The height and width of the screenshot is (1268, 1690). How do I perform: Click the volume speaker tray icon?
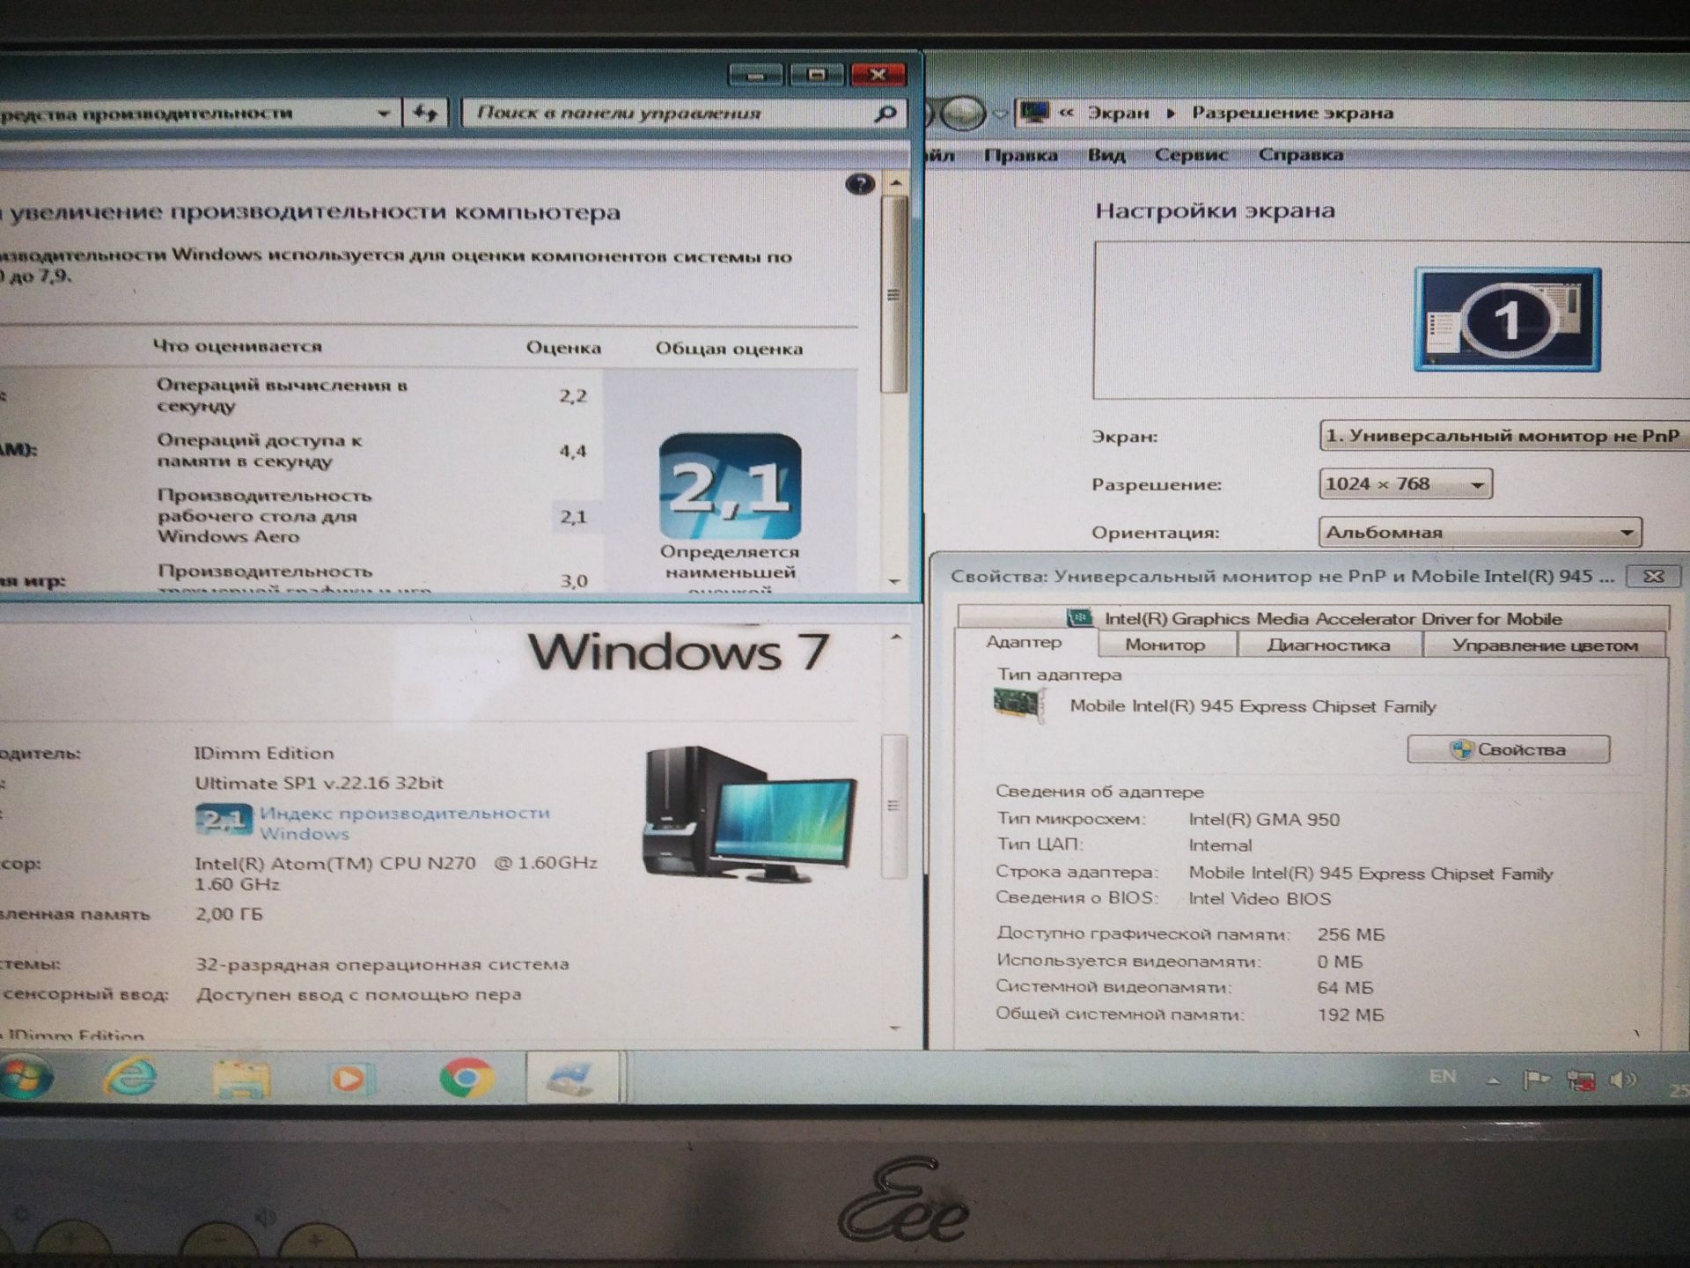tap(1623, 1080)
